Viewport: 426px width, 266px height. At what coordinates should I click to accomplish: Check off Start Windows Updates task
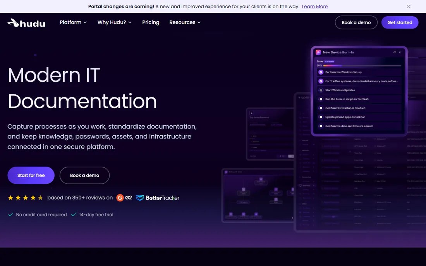pyautogui.click(x=321, y=90)
